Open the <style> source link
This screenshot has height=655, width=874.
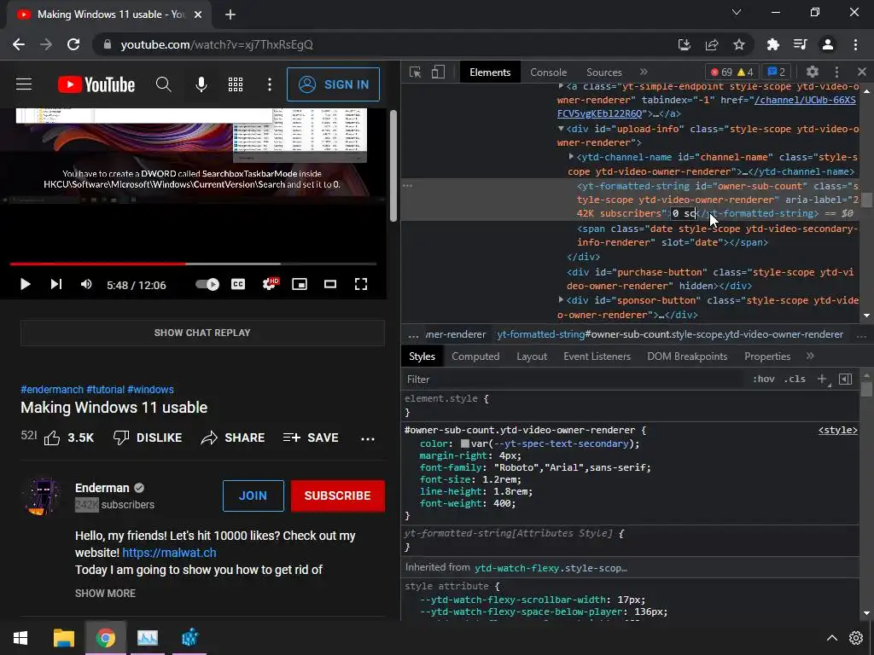pos(838,430)
